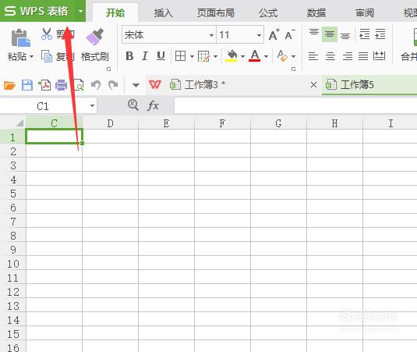Open WPS 表格 application menu dropdown
This screenshot has width=417, height=352.
[x=80, y=11]
